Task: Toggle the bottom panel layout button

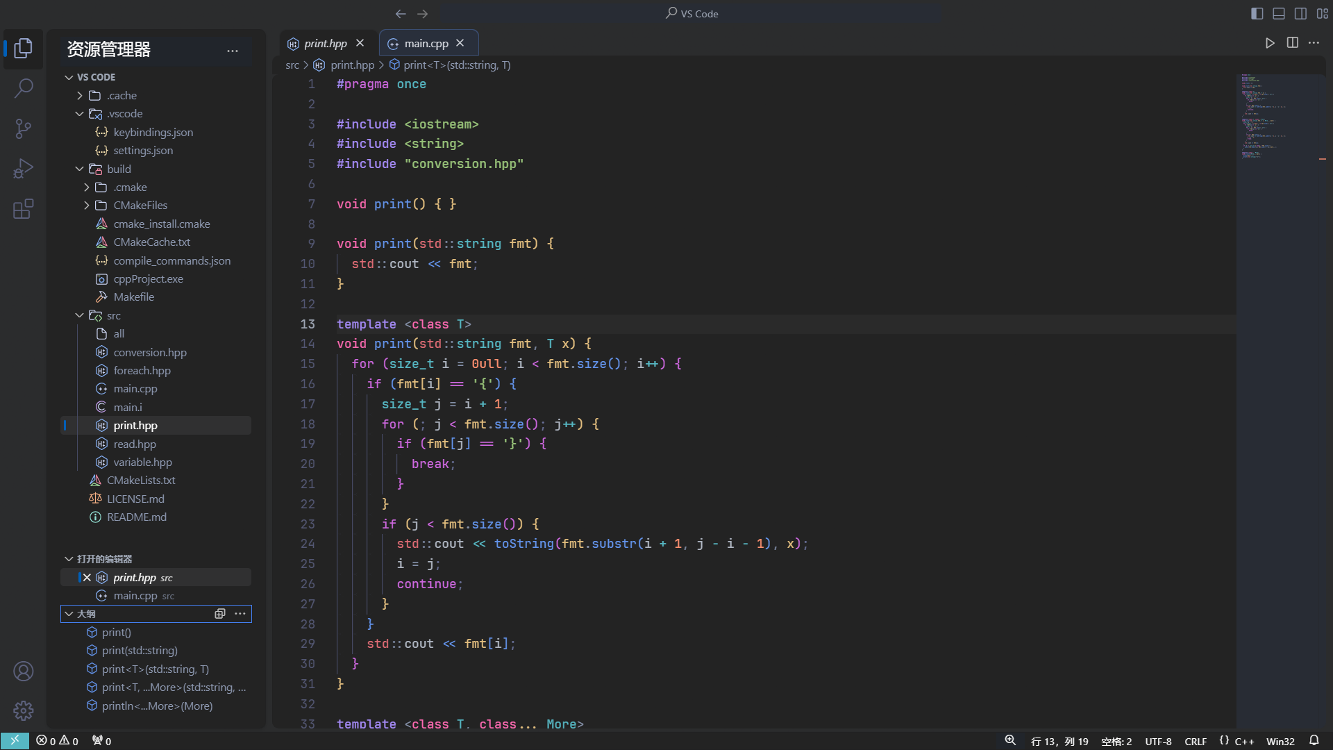Action: click(x=1279, y=14)
